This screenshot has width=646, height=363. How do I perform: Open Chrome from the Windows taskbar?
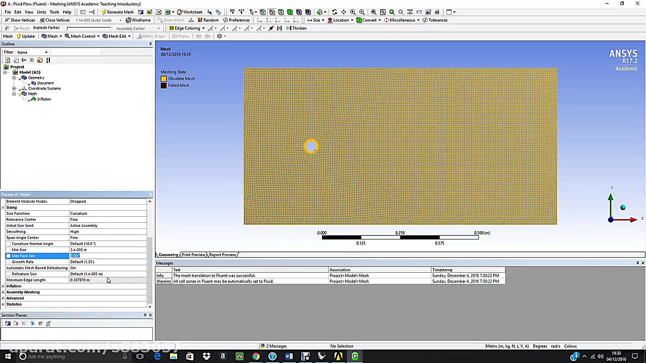click(256, 356)
